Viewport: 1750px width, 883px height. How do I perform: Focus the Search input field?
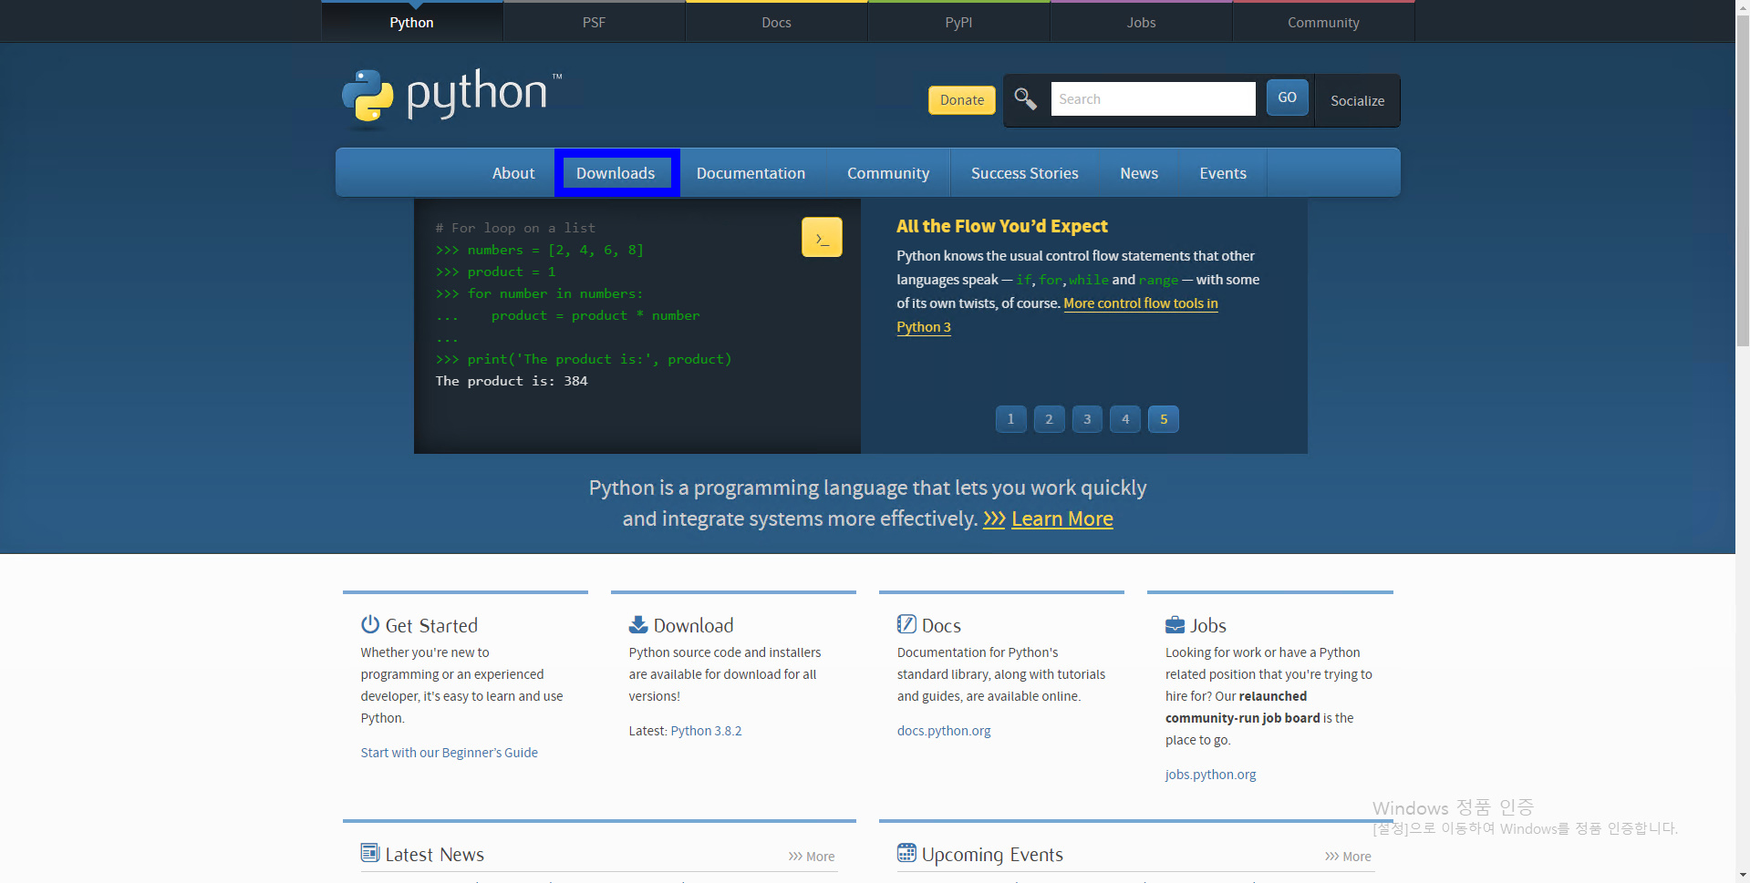coord(1153,98)
